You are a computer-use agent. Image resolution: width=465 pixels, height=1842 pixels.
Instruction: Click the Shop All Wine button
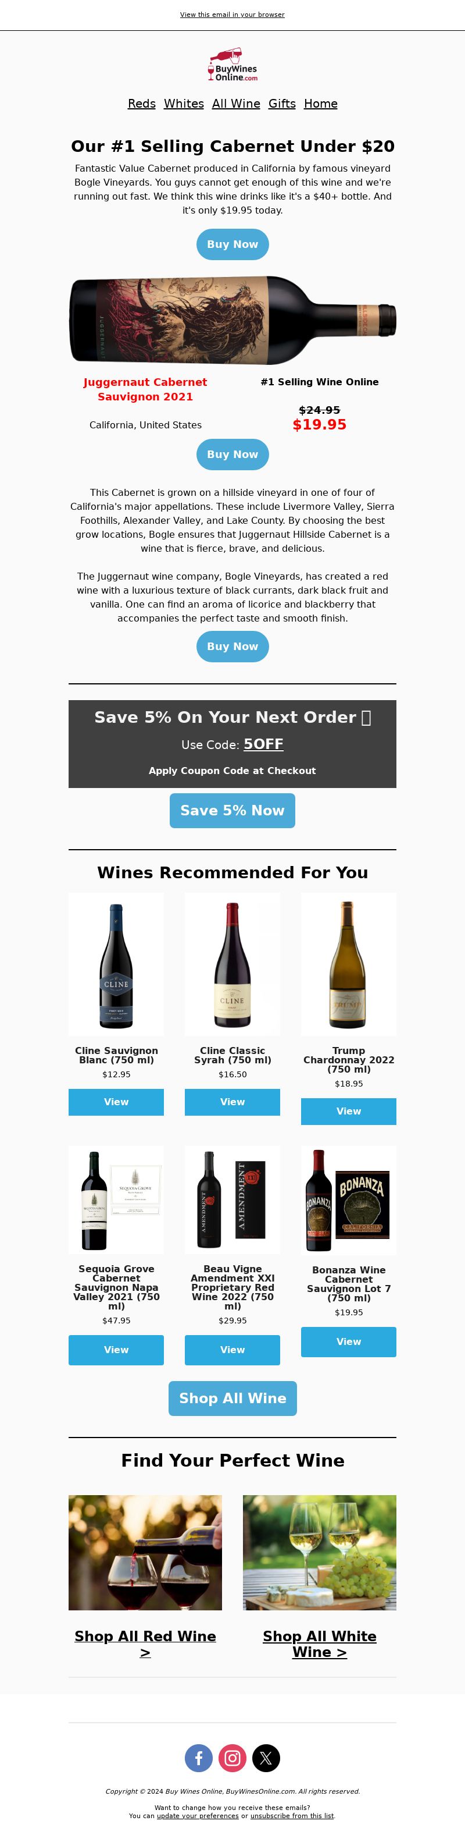pyautogui.click(x=232, y=1398)
